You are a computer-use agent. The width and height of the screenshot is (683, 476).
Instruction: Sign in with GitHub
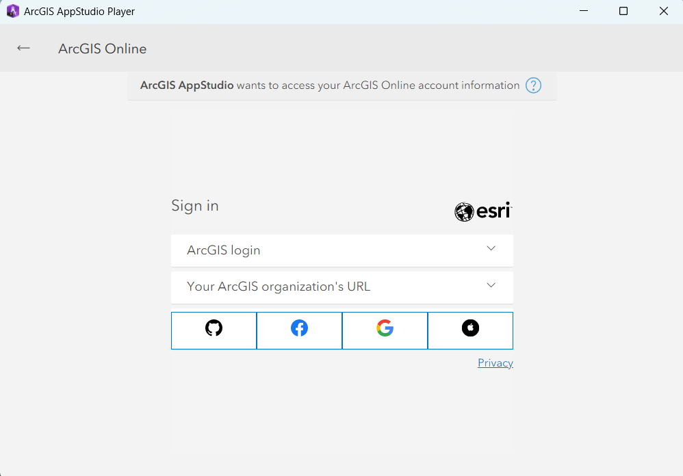point(214,330)
